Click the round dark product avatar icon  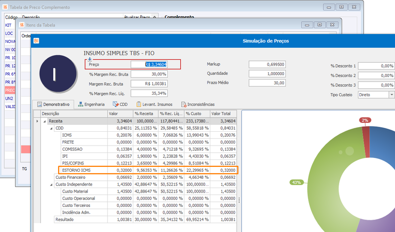point(58,74)
